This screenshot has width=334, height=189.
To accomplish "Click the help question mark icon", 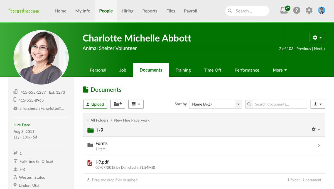I will pos(297,11).
